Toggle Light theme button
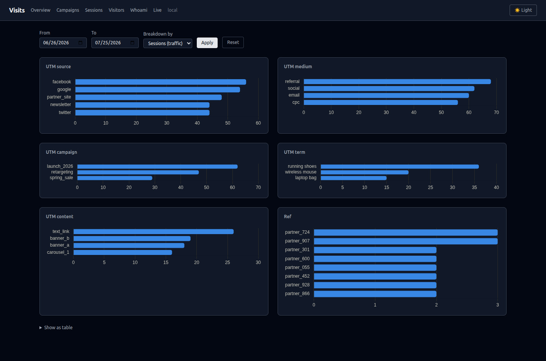This screenshot has width=546, height=361. 523,10
